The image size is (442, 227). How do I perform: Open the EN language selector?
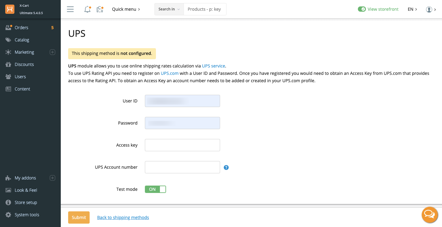(x=412, y=9)
